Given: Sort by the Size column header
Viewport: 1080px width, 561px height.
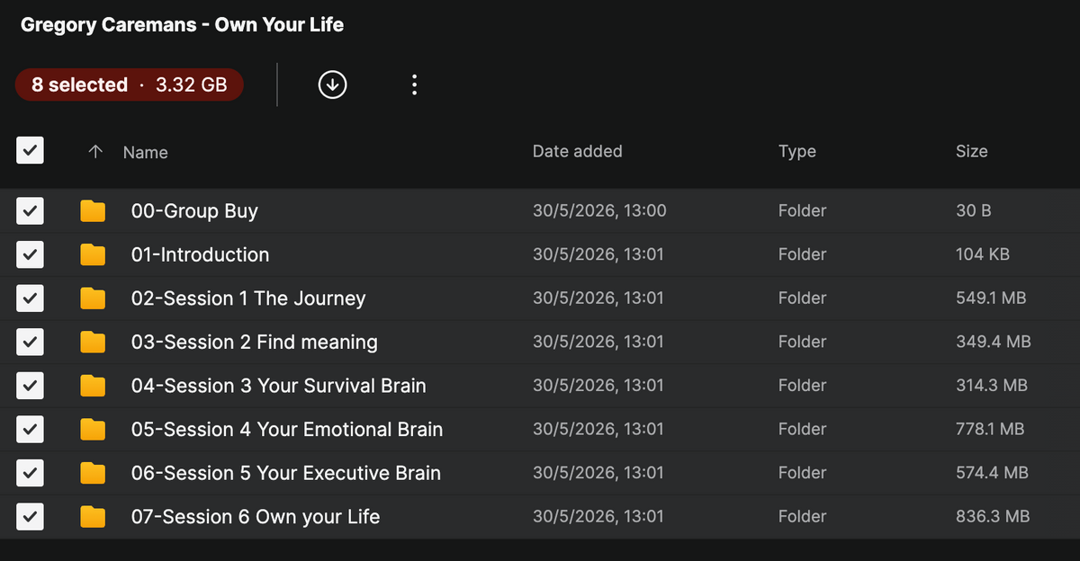Looking at the screenshot, I should [971, 151].
